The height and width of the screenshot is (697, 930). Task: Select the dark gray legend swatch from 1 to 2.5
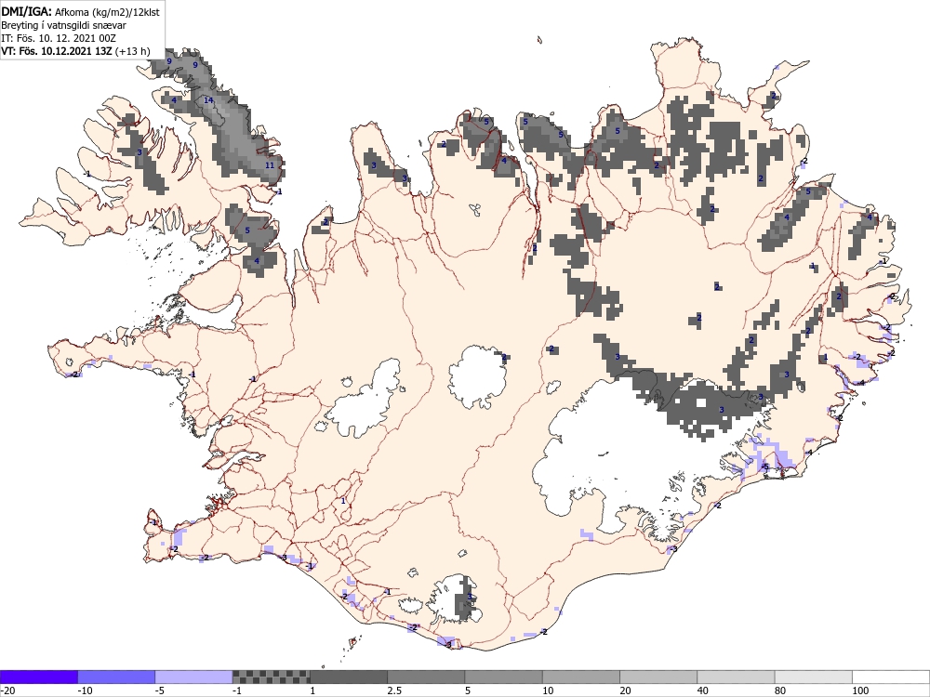coord(349,677)
